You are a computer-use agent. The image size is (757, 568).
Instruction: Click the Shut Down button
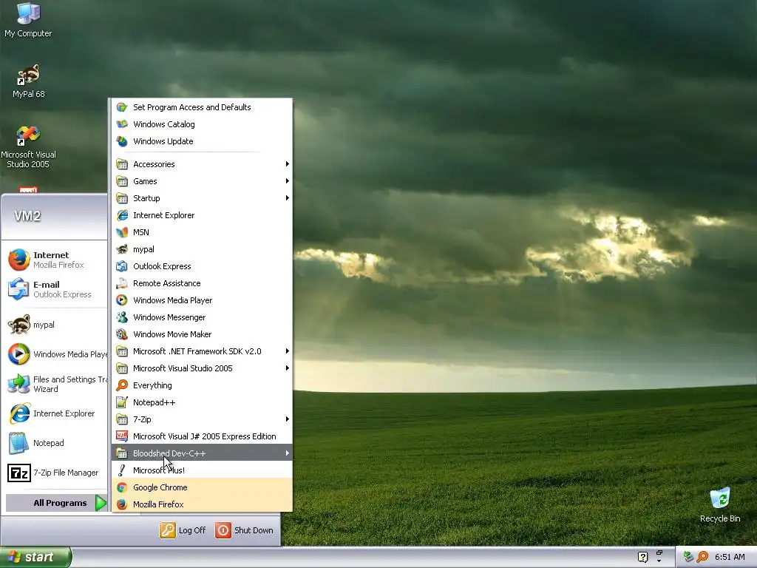pyautogui.click(x=244, y=530)
